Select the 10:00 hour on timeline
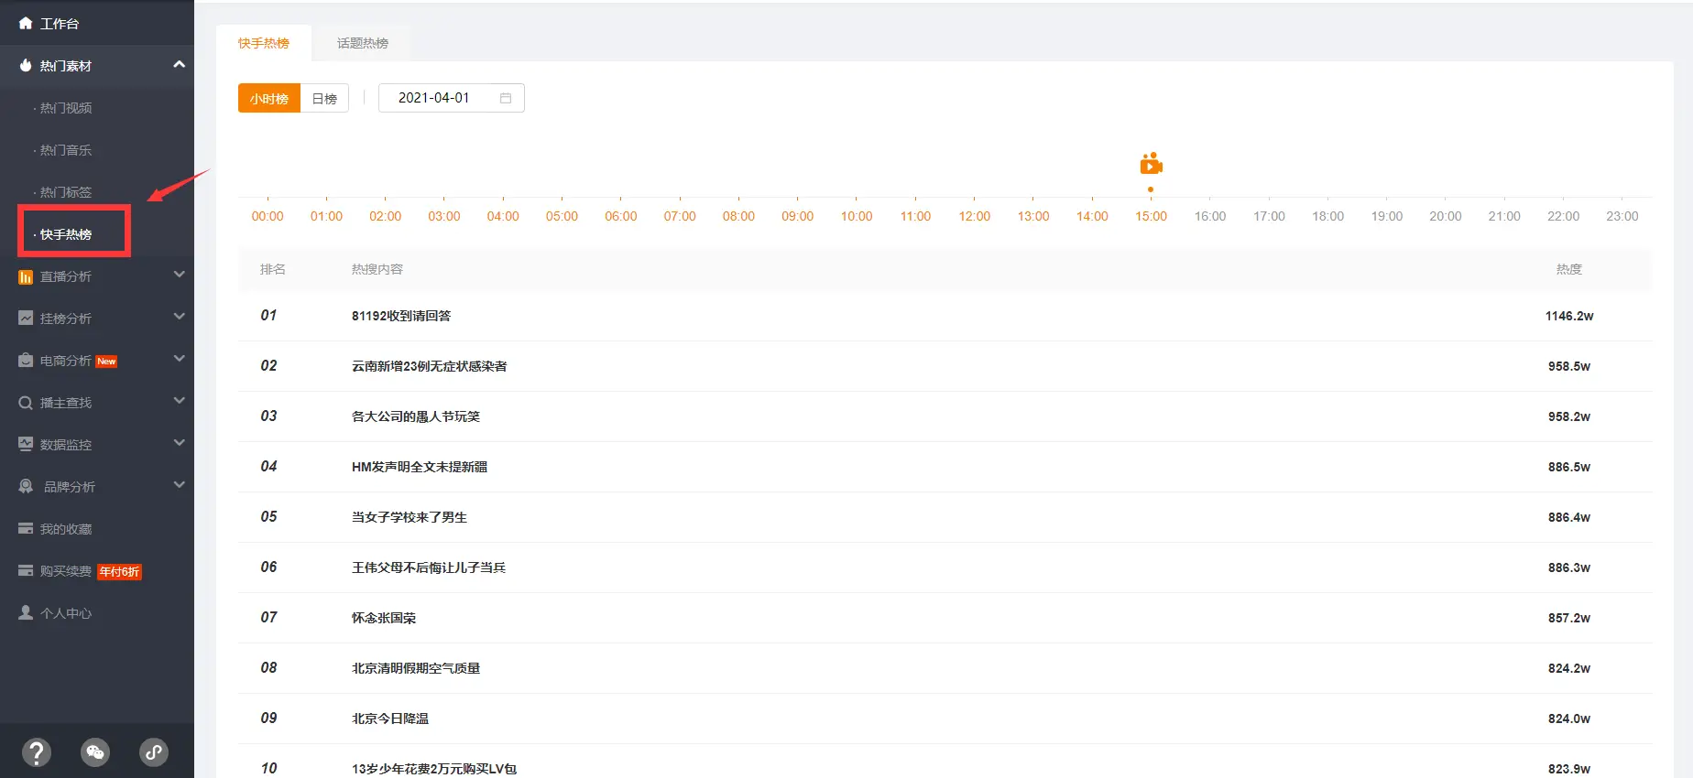The width and height of the screenshot is (1693, 778). click(857, 216)
